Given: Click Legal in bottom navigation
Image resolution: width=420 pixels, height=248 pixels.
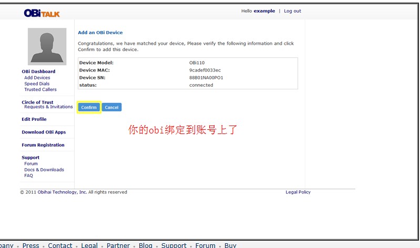Looking at the screenshot, I should [89, 245].
